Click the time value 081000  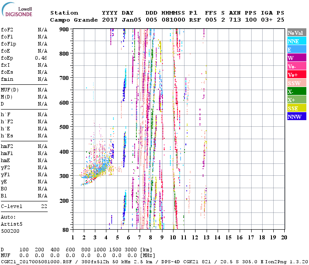pyautogui.click(x=173, y=20)
